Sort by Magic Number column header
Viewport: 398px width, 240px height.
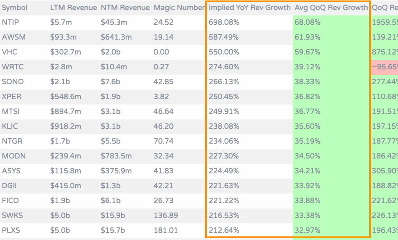179,8
